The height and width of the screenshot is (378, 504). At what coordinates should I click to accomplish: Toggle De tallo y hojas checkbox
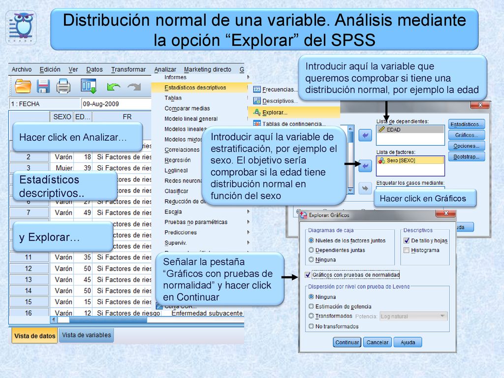[x=406, y=240]
